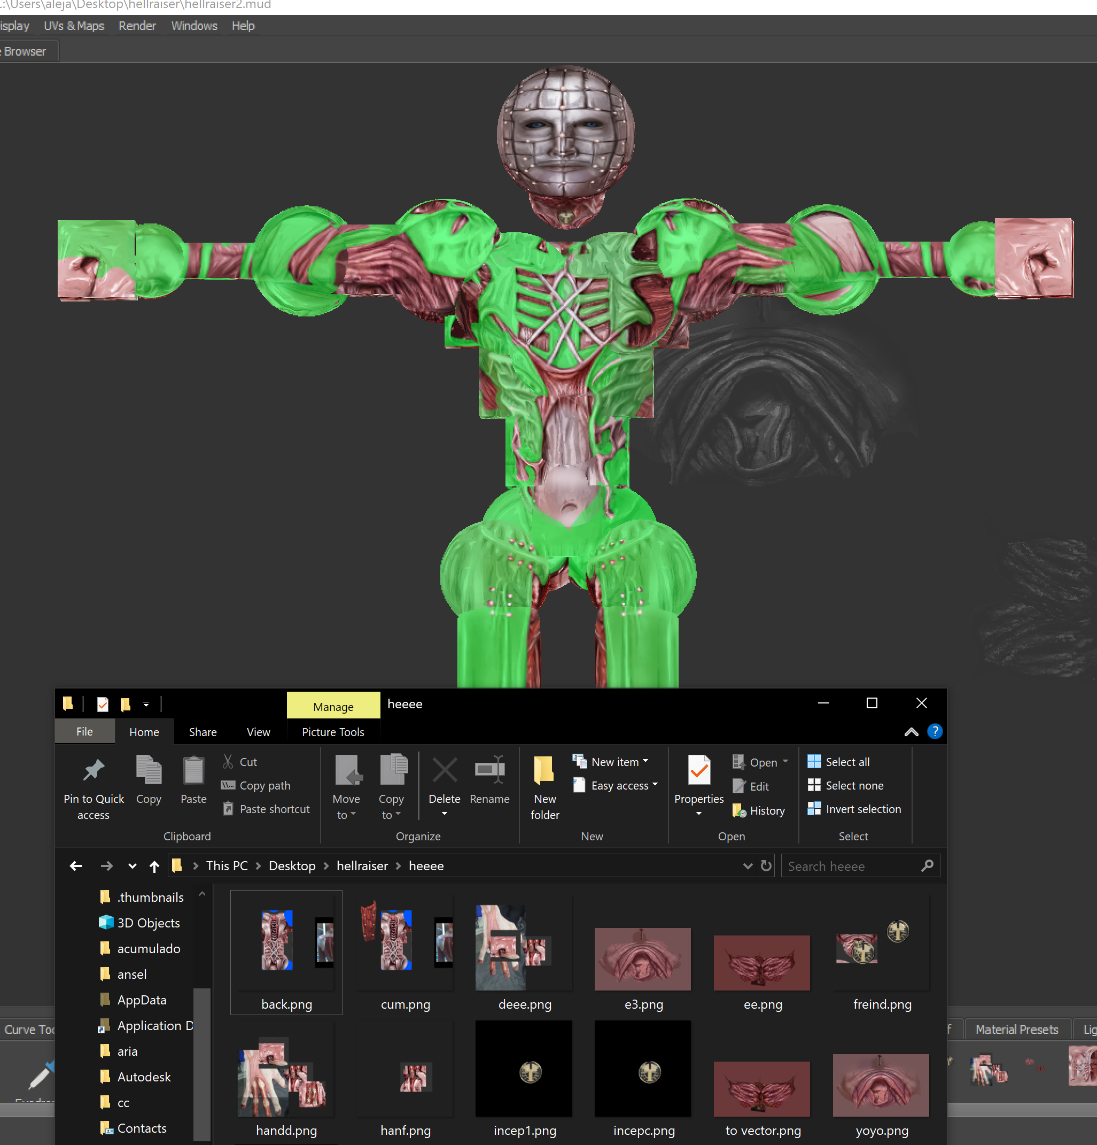Viewport: 1097px width, 1145px height.
Task: Open the Render menu in Mudbox
Action: pyautogui.click(x=137, y=26)
